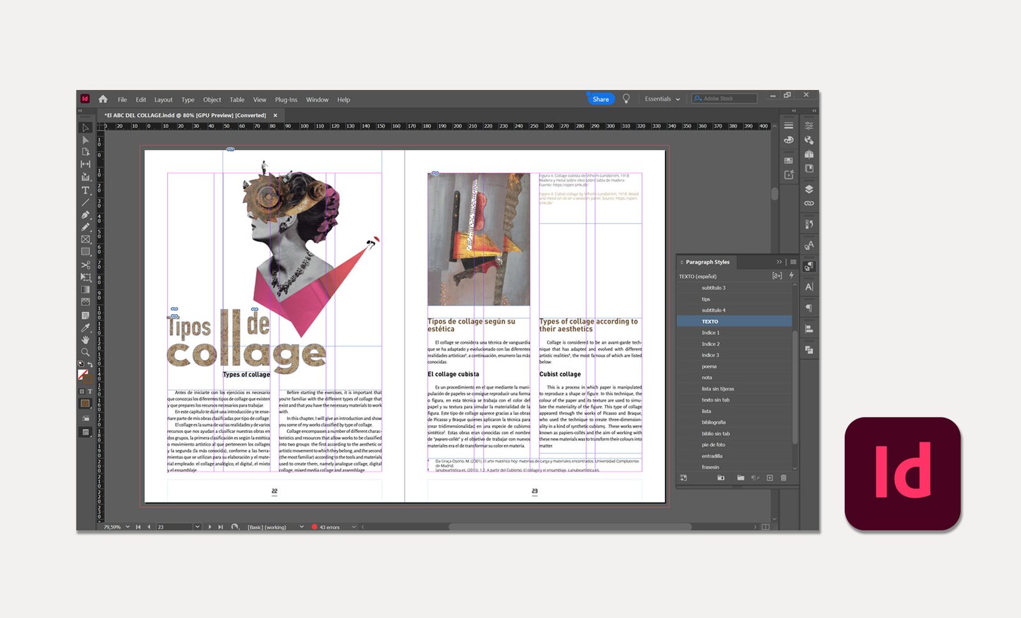Activate the Eyedropper tool
This screenshot has height=618, width=1021.
tap(86, 328)
